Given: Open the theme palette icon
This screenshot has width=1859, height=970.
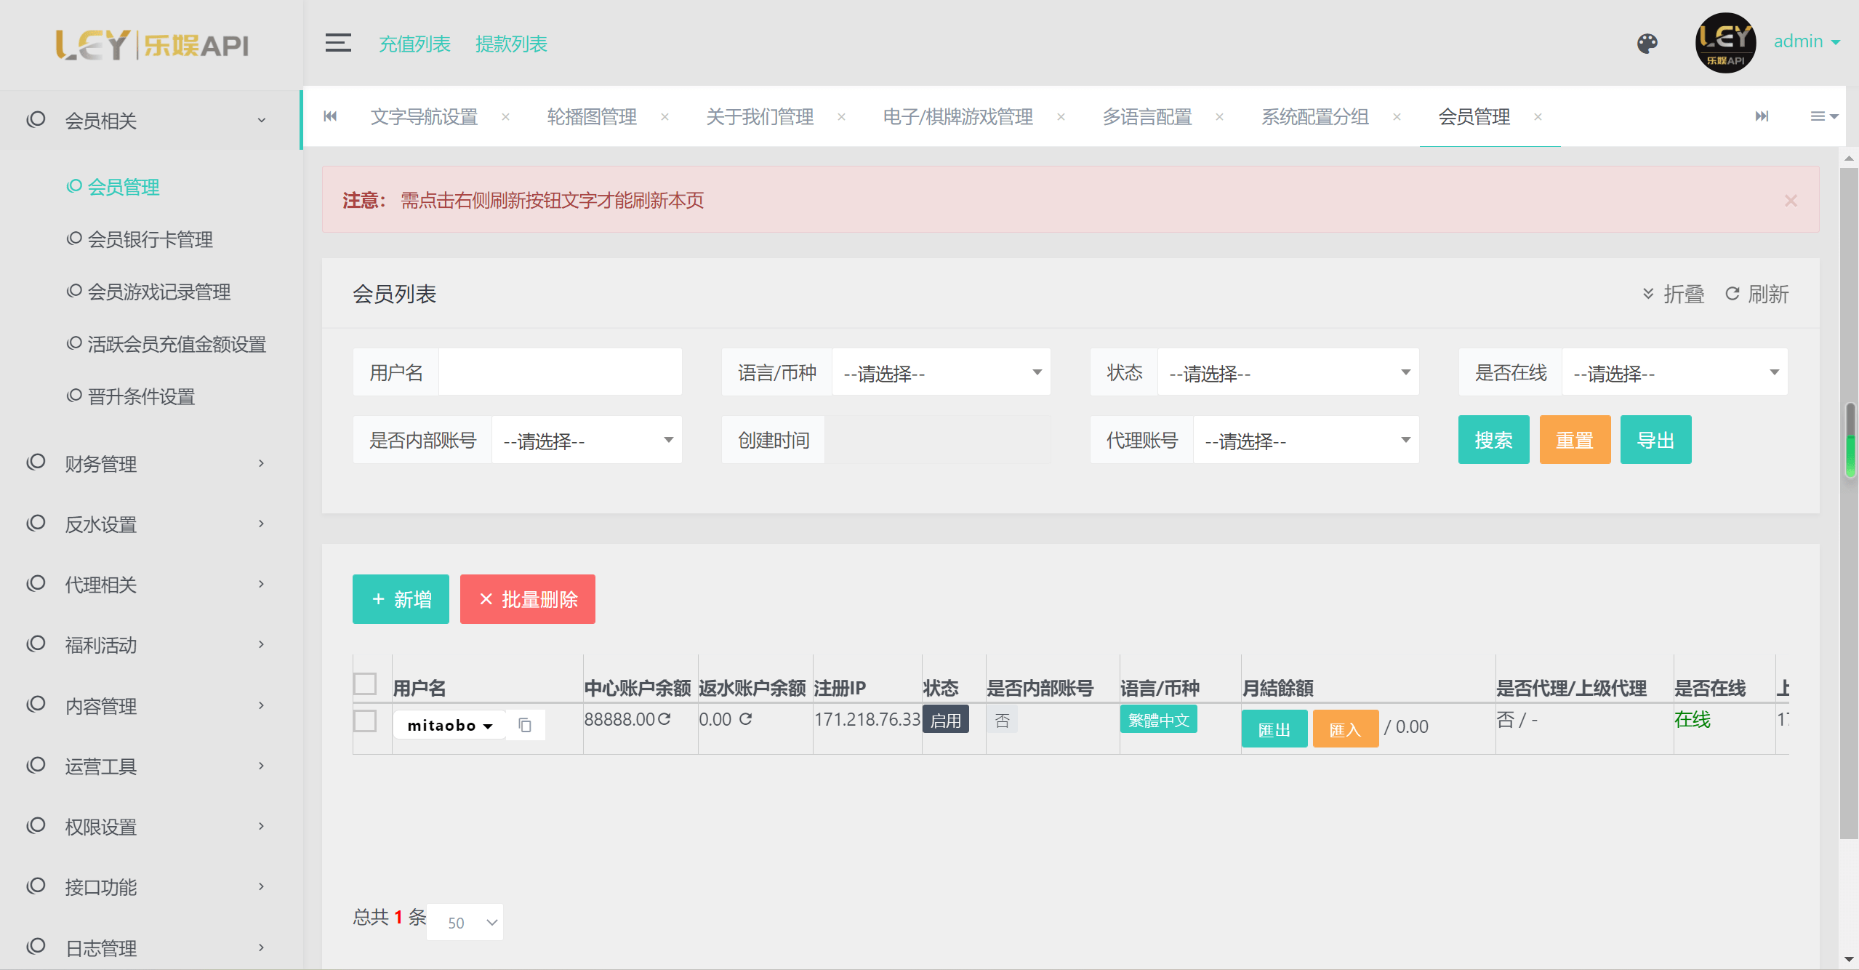Looking at the screenshot, I should 1647,44.
